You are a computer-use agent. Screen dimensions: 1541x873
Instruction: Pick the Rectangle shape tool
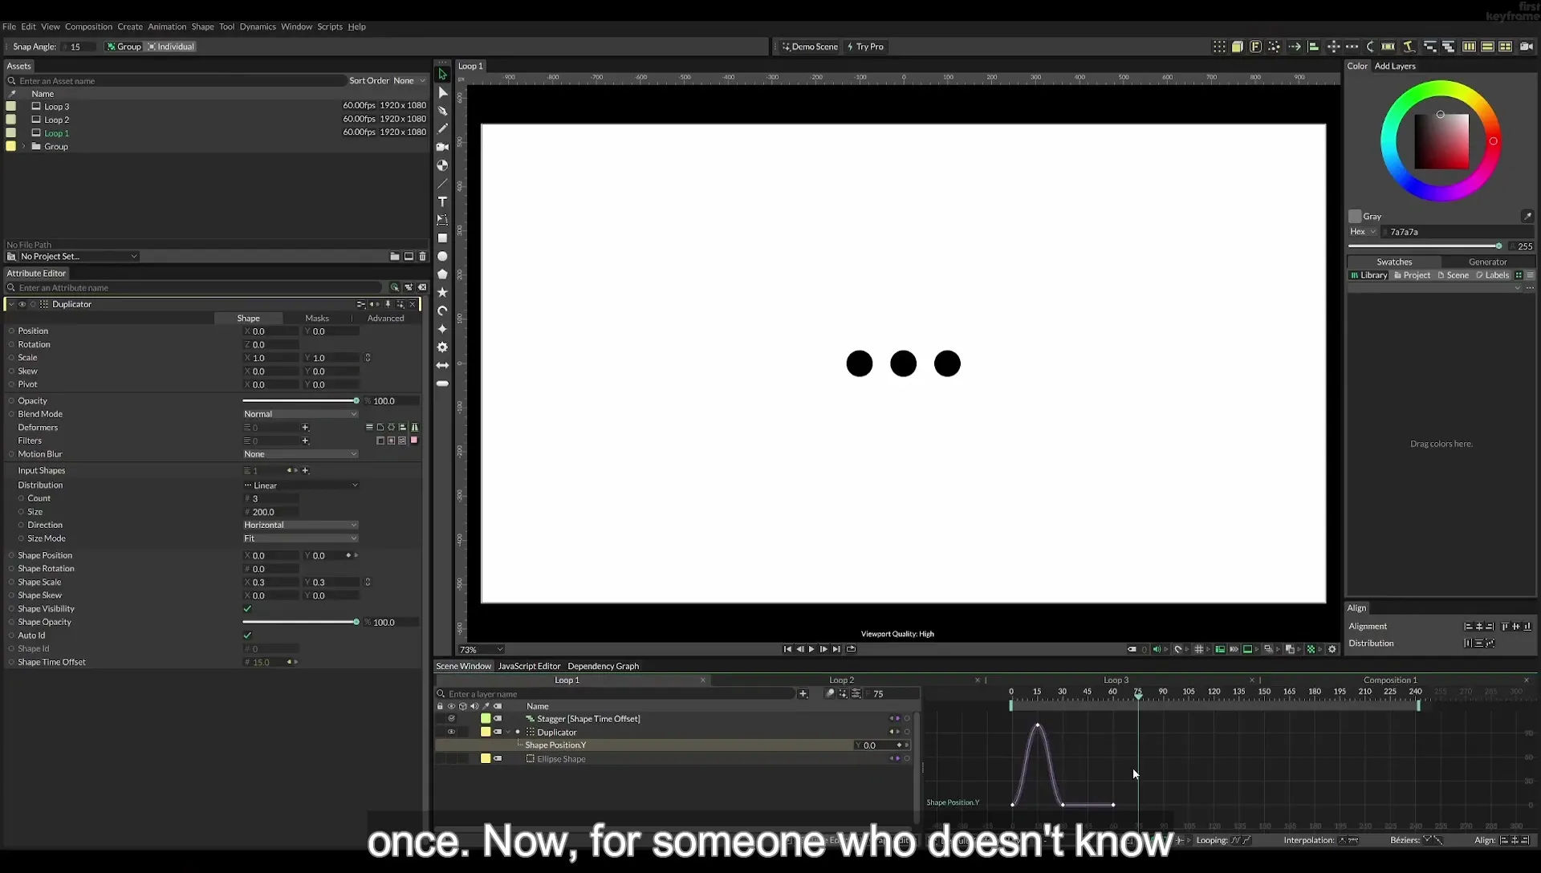click(442, 238)
